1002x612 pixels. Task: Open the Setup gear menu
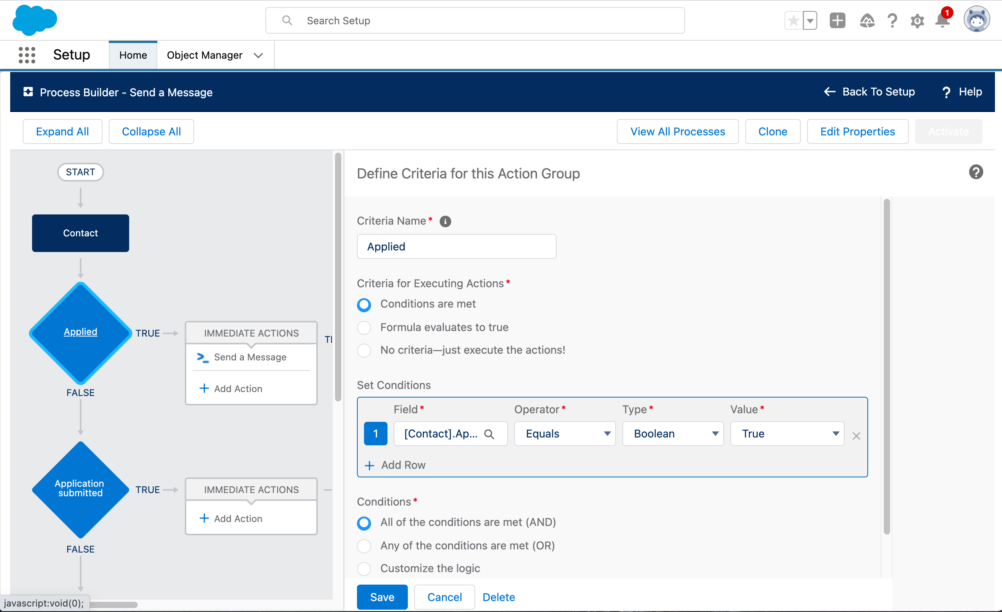coord(917,21)
